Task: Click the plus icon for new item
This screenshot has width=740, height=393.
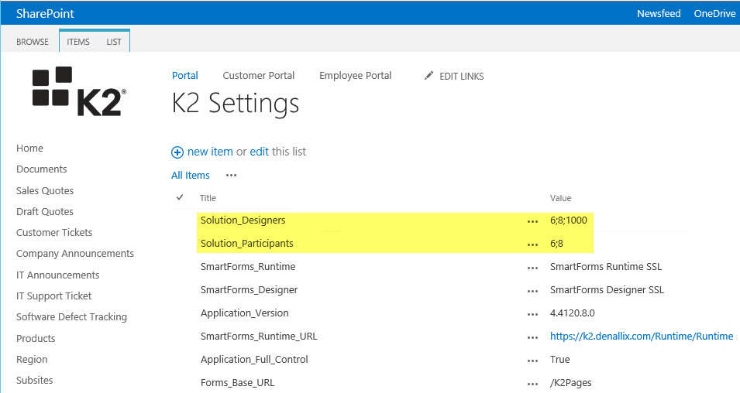Action: (177, 152)
